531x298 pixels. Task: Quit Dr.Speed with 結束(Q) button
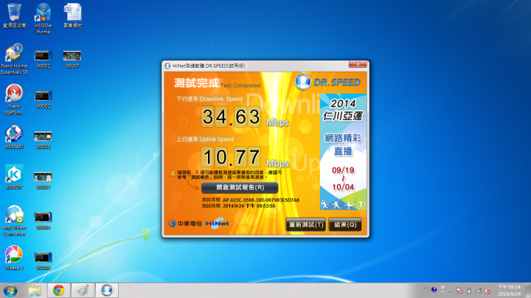coord(345,224)
